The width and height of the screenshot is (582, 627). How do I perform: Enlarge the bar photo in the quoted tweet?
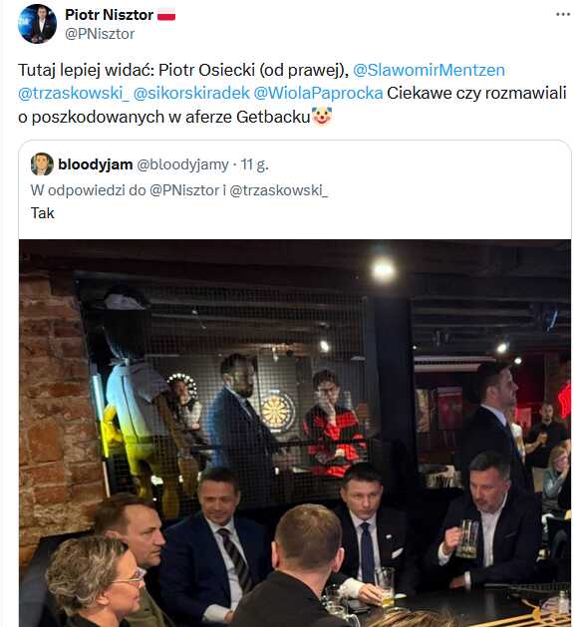click(x=295, y=433)
